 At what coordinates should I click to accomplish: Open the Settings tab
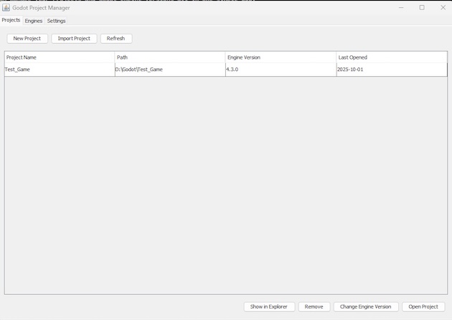56,21
